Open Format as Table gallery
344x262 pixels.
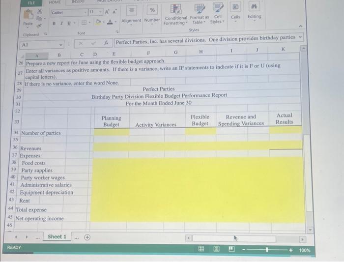[x=200, y=14]
